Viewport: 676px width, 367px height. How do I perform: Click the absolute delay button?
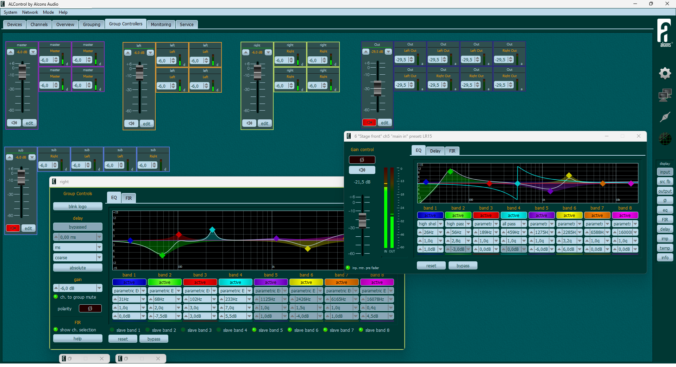pyautogui.click(x=78, y=268)
